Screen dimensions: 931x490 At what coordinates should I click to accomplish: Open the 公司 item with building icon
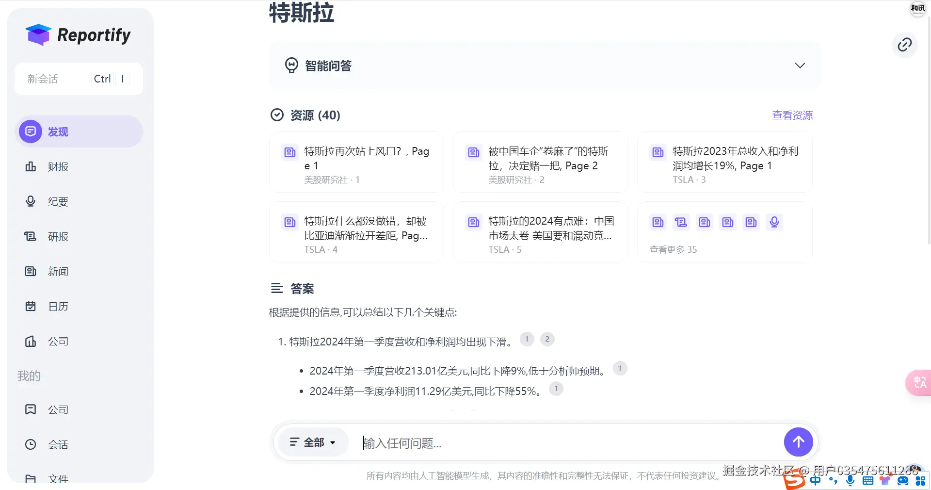point(79,341)
